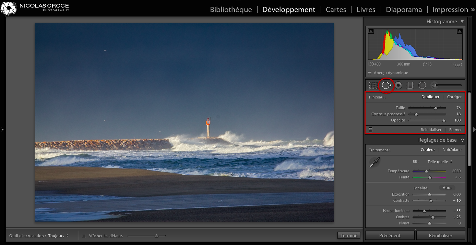Select the Crop Overlay tool
476x245 pixels.
373,85
